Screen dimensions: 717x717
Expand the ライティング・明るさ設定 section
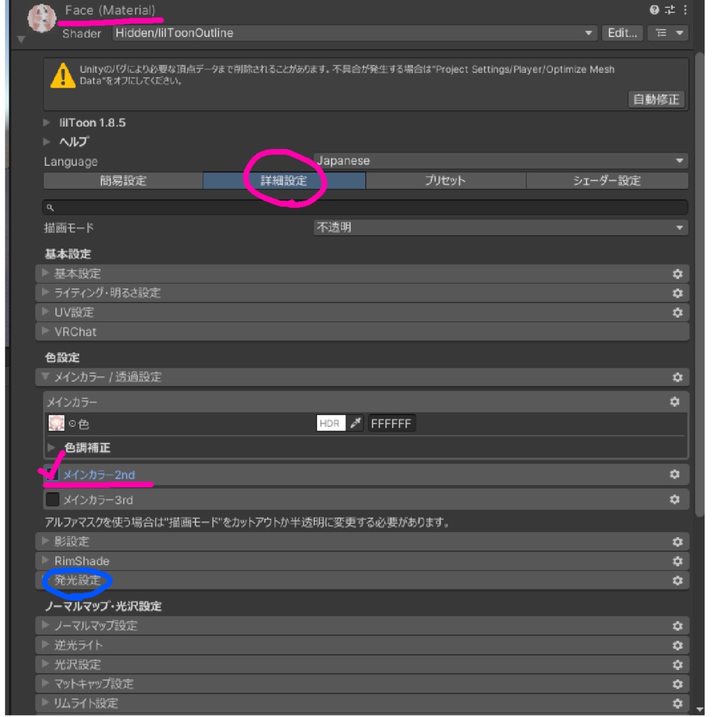362,293
